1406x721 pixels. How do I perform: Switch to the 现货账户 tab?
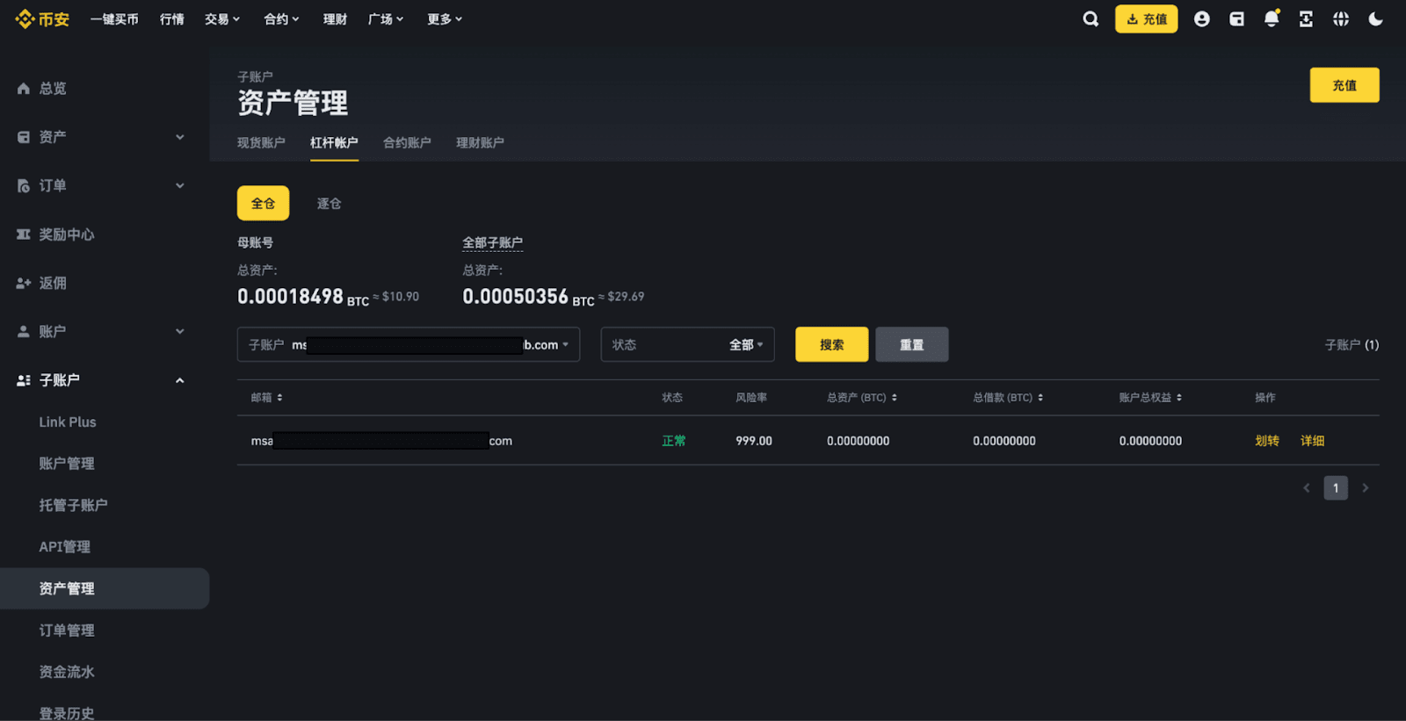tap(261, 143)
